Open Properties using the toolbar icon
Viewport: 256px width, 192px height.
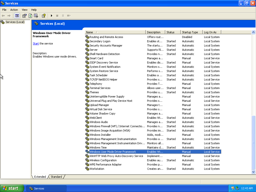[x=24, y=16]
